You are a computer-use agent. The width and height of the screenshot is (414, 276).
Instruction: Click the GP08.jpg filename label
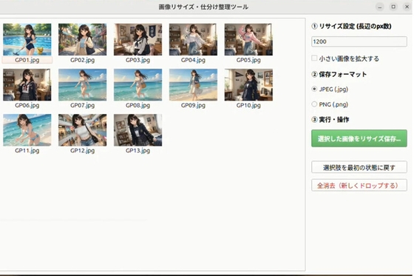(138, 105)
